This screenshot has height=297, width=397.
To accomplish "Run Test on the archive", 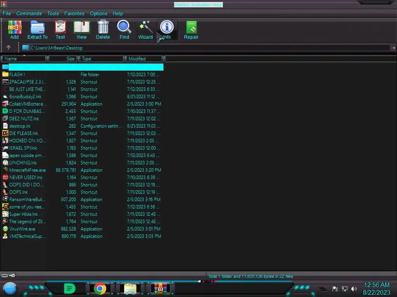I will 60,30.
